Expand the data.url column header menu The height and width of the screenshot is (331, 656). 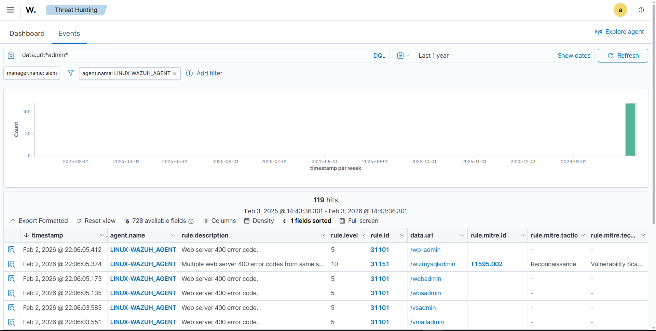[462, 235]
